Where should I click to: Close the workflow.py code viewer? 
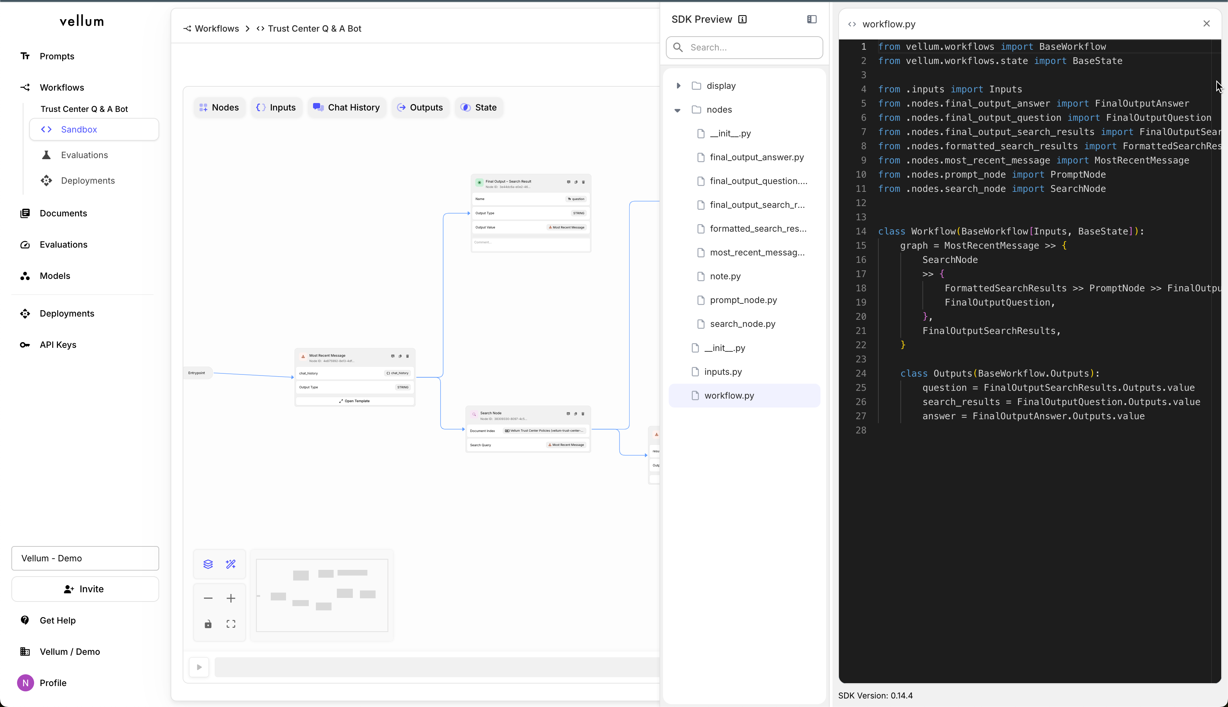pos(1206,24)
